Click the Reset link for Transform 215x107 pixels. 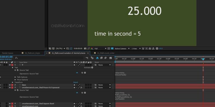(76, 82)
